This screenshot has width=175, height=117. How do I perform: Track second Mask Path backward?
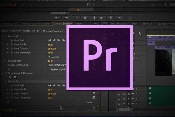[54, 85]
